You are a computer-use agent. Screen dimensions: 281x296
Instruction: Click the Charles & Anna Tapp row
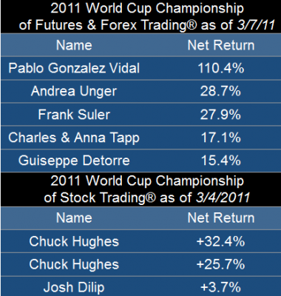click(x=140, y=138)
